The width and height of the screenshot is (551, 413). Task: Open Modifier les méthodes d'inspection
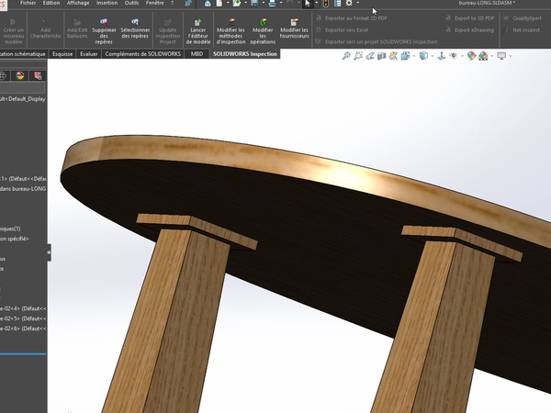(x=231, y=28)
